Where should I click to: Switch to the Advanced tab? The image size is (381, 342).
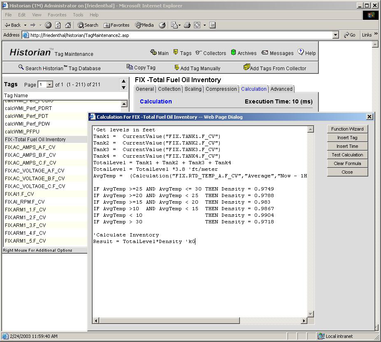pos(281,89)
